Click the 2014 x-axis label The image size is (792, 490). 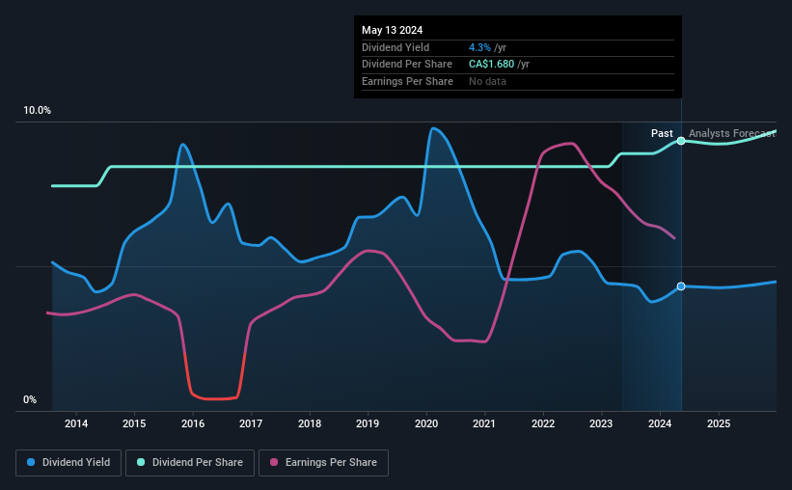[x=76, y=423]
